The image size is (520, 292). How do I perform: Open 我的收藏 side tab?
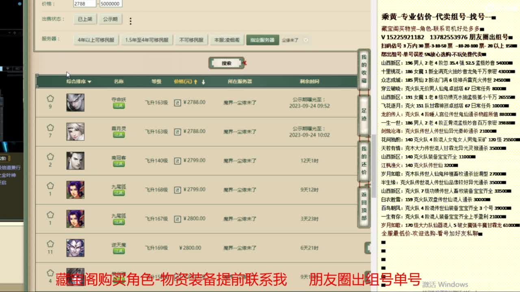pos(364,69)
